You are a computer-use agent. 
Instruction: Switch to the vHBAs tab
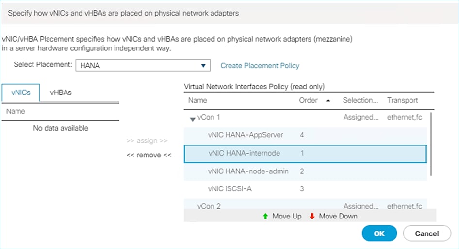point(61,93)
